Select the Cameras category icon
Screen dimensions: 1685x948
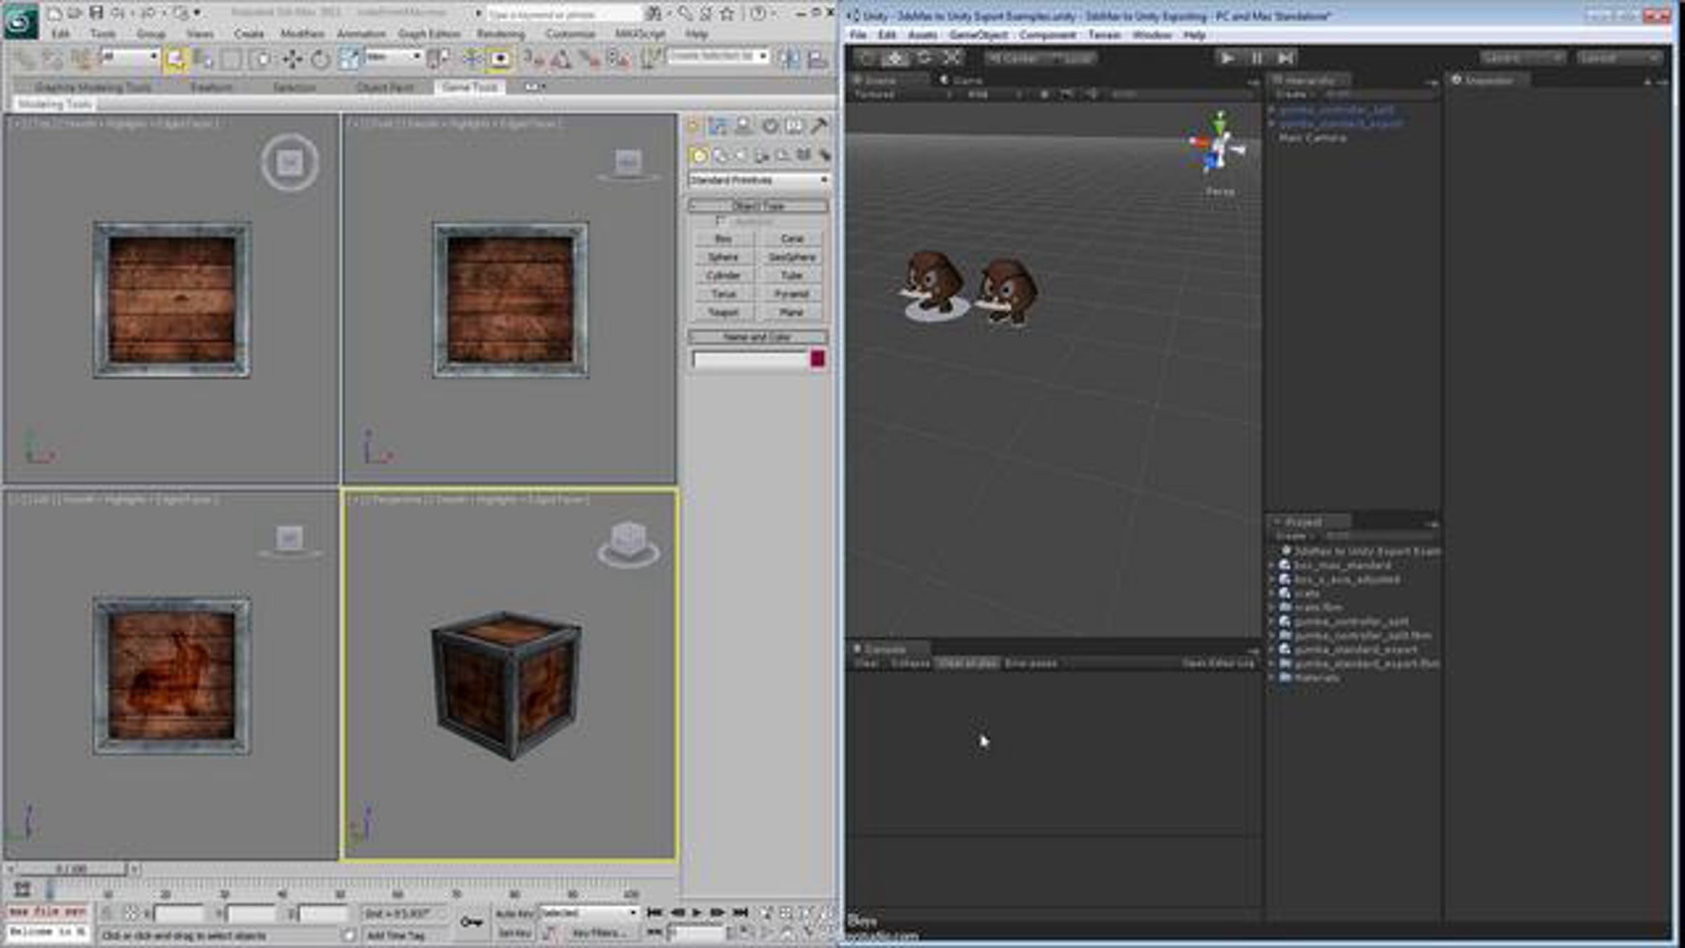pyautogui.click(x=762, y=155)
